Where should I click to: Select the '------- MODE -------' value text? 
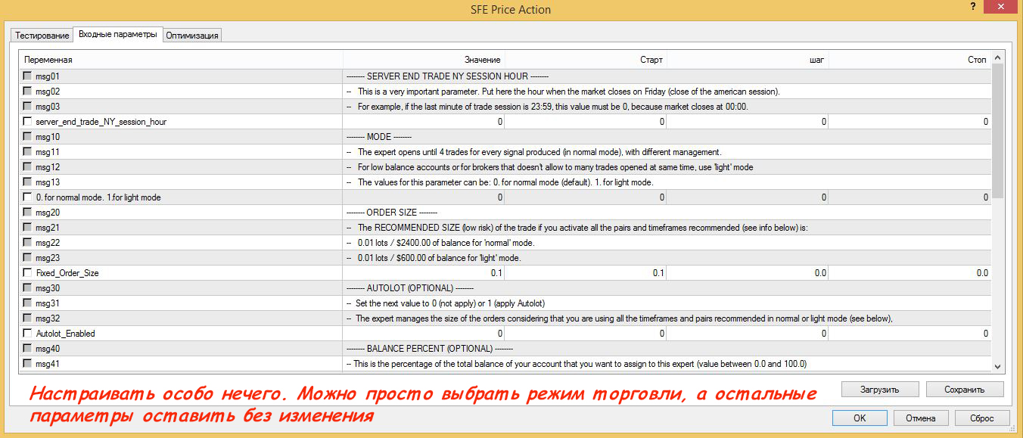coord(378,137)
